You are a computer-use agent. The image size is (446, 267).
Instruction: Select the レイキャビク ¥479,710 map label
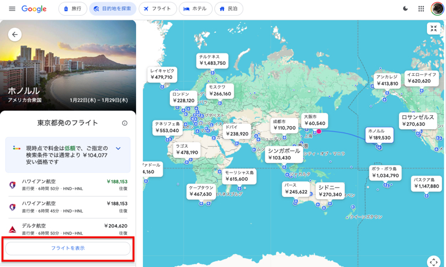tap(162, 74)
